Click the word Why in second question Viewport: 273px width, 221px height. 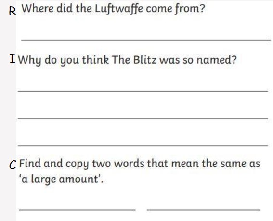(x=30, y=60)
